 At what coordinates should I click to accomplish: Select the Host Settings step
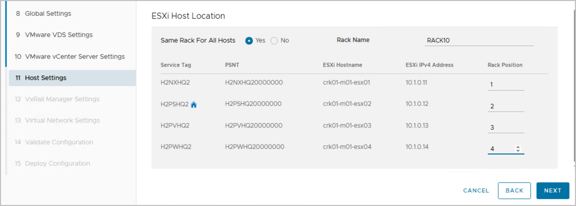(46, 78)
